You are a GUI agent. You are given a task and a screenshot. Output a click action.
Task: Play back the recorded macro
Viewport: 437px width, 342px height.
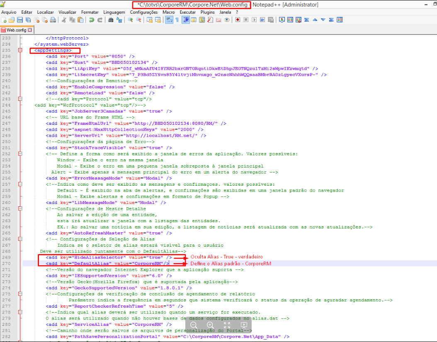254,20
